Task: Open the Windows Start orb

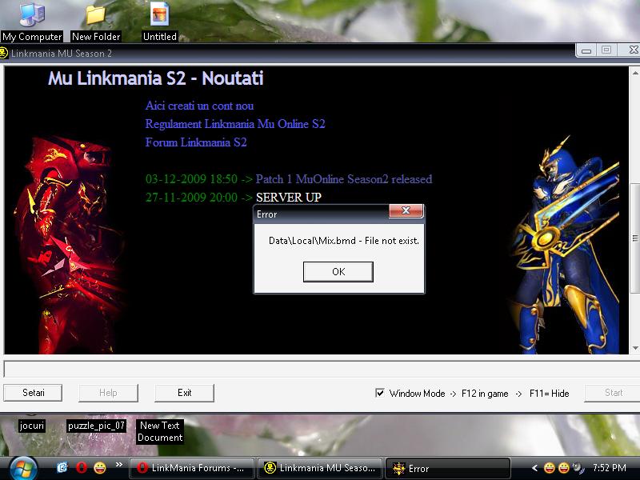Action: [x=22, y=468]
